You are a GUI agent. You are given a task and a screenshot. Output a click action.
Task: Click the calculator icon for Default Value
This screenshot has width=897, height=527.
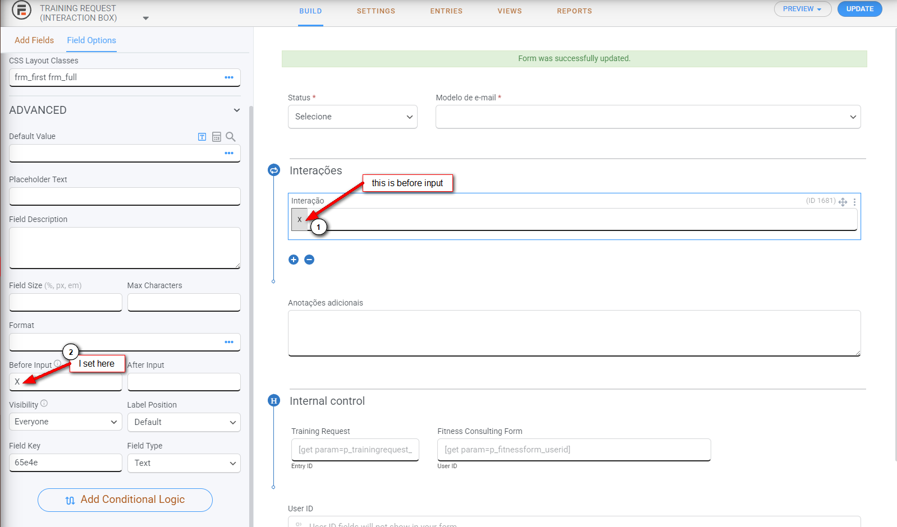pos(217,137)
